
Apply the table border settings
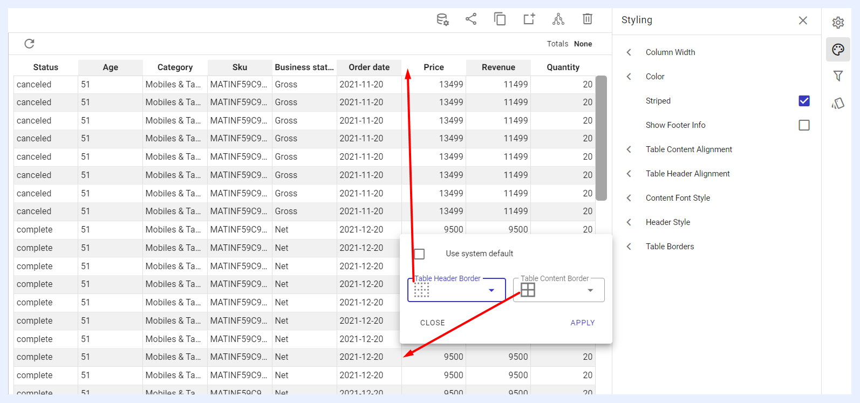583,323
